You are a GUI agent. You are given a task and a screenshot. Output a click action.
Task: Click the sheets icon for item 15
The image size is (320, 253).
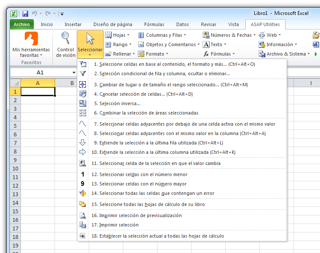coord(83,204)
